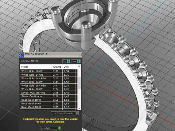Click the 3.13 grams value for 14K PdW

(56, 78)
